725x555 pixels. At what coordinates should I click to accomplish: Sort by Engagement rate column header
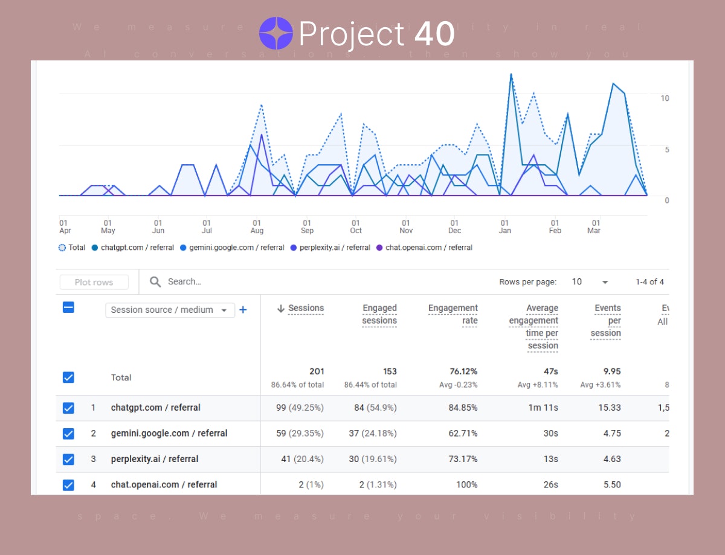pyautogui.click(x=453, y=314)
